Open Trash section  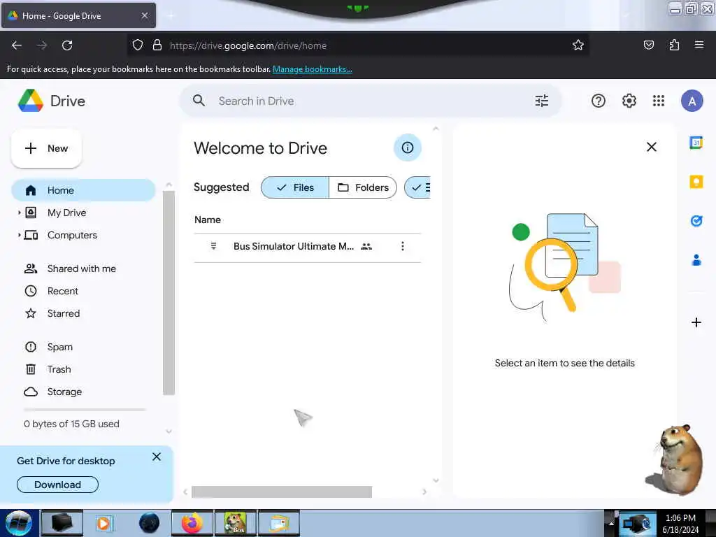pyautogui.click(x=59, y=369)
